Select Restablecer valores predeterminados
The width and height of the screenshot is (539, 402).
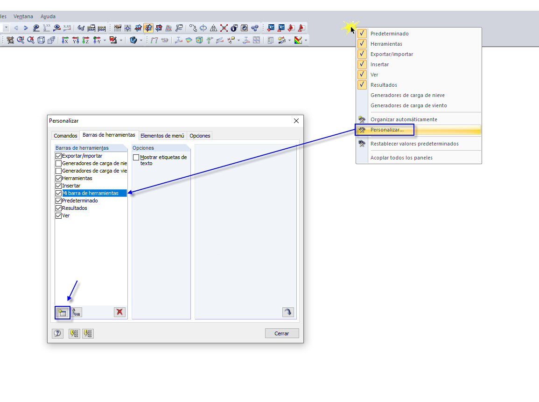click(x=419, y=144)
